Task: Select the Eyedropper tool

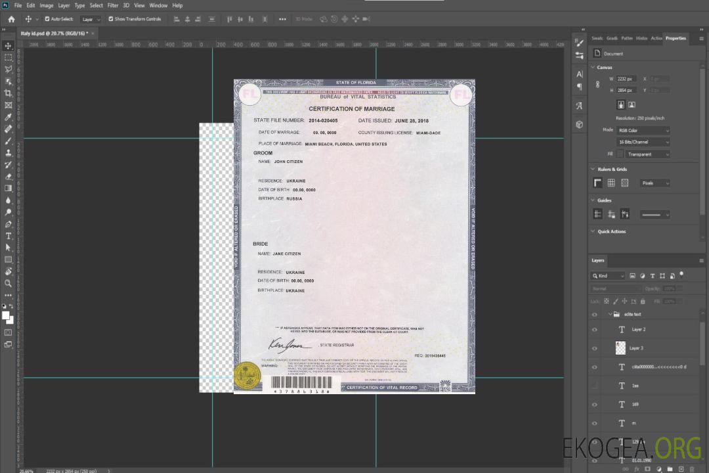Action: [8, 117]
